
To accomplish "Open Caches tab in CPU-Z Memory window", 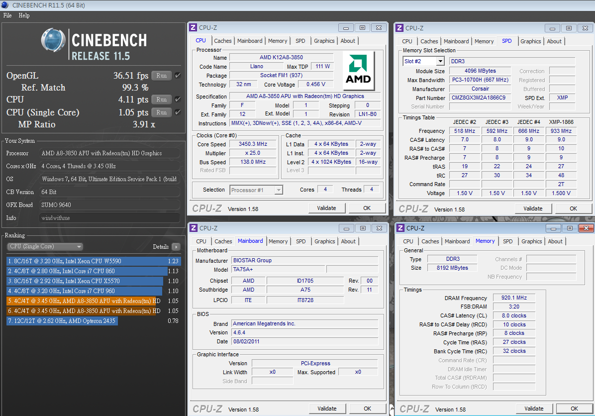I will click(x=430, y=241).
